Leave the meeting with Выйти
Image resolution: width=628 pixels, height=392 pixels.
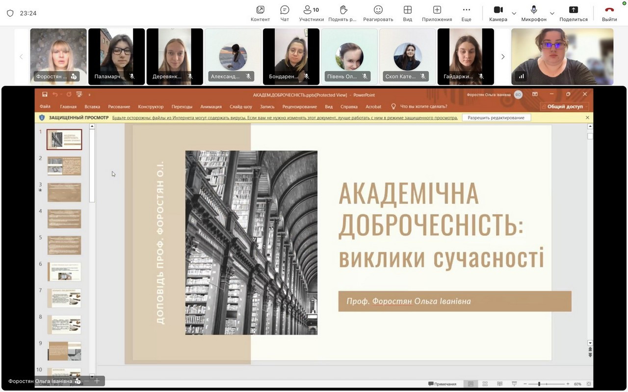(x=609, y=13)
